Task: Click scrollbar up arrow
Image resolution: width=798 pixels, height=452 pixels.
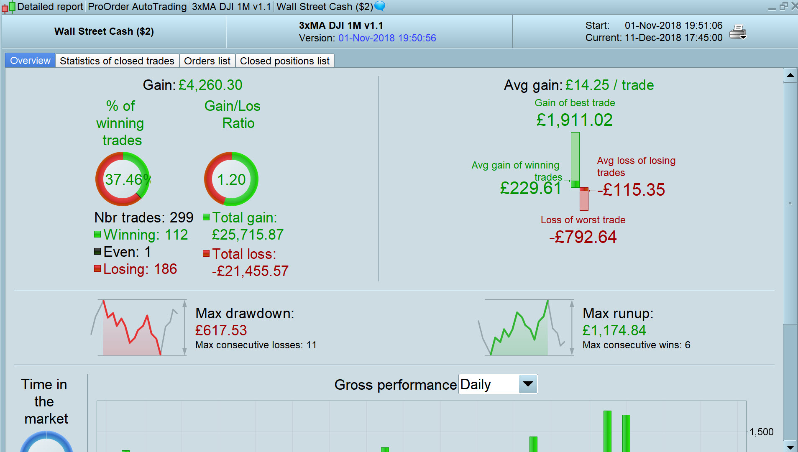Action: point(790,75)
